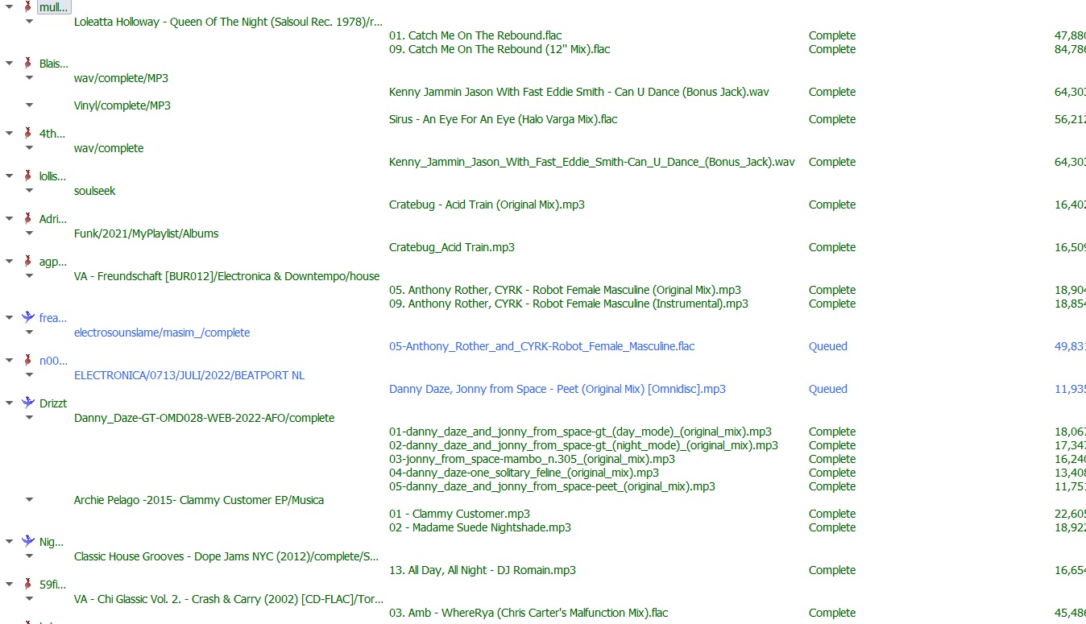Click the offline icon beside user 59fi...
The height and width of the screenshot is (624, 1086).
point(28,585)
